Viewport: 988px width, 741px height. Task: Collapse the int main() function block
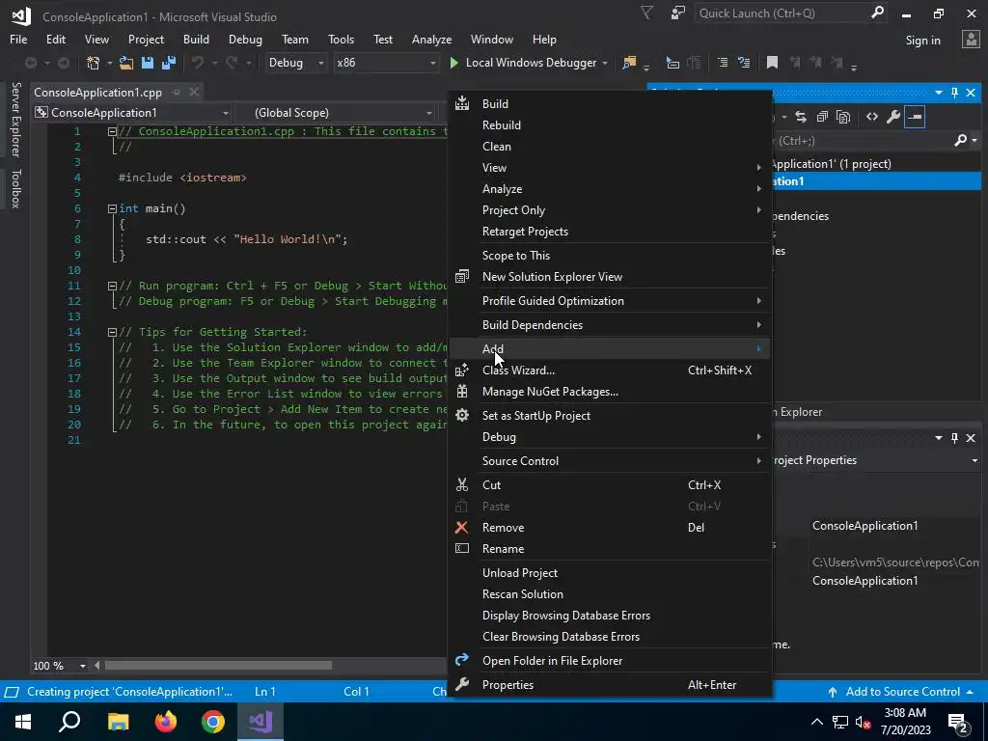112,208
